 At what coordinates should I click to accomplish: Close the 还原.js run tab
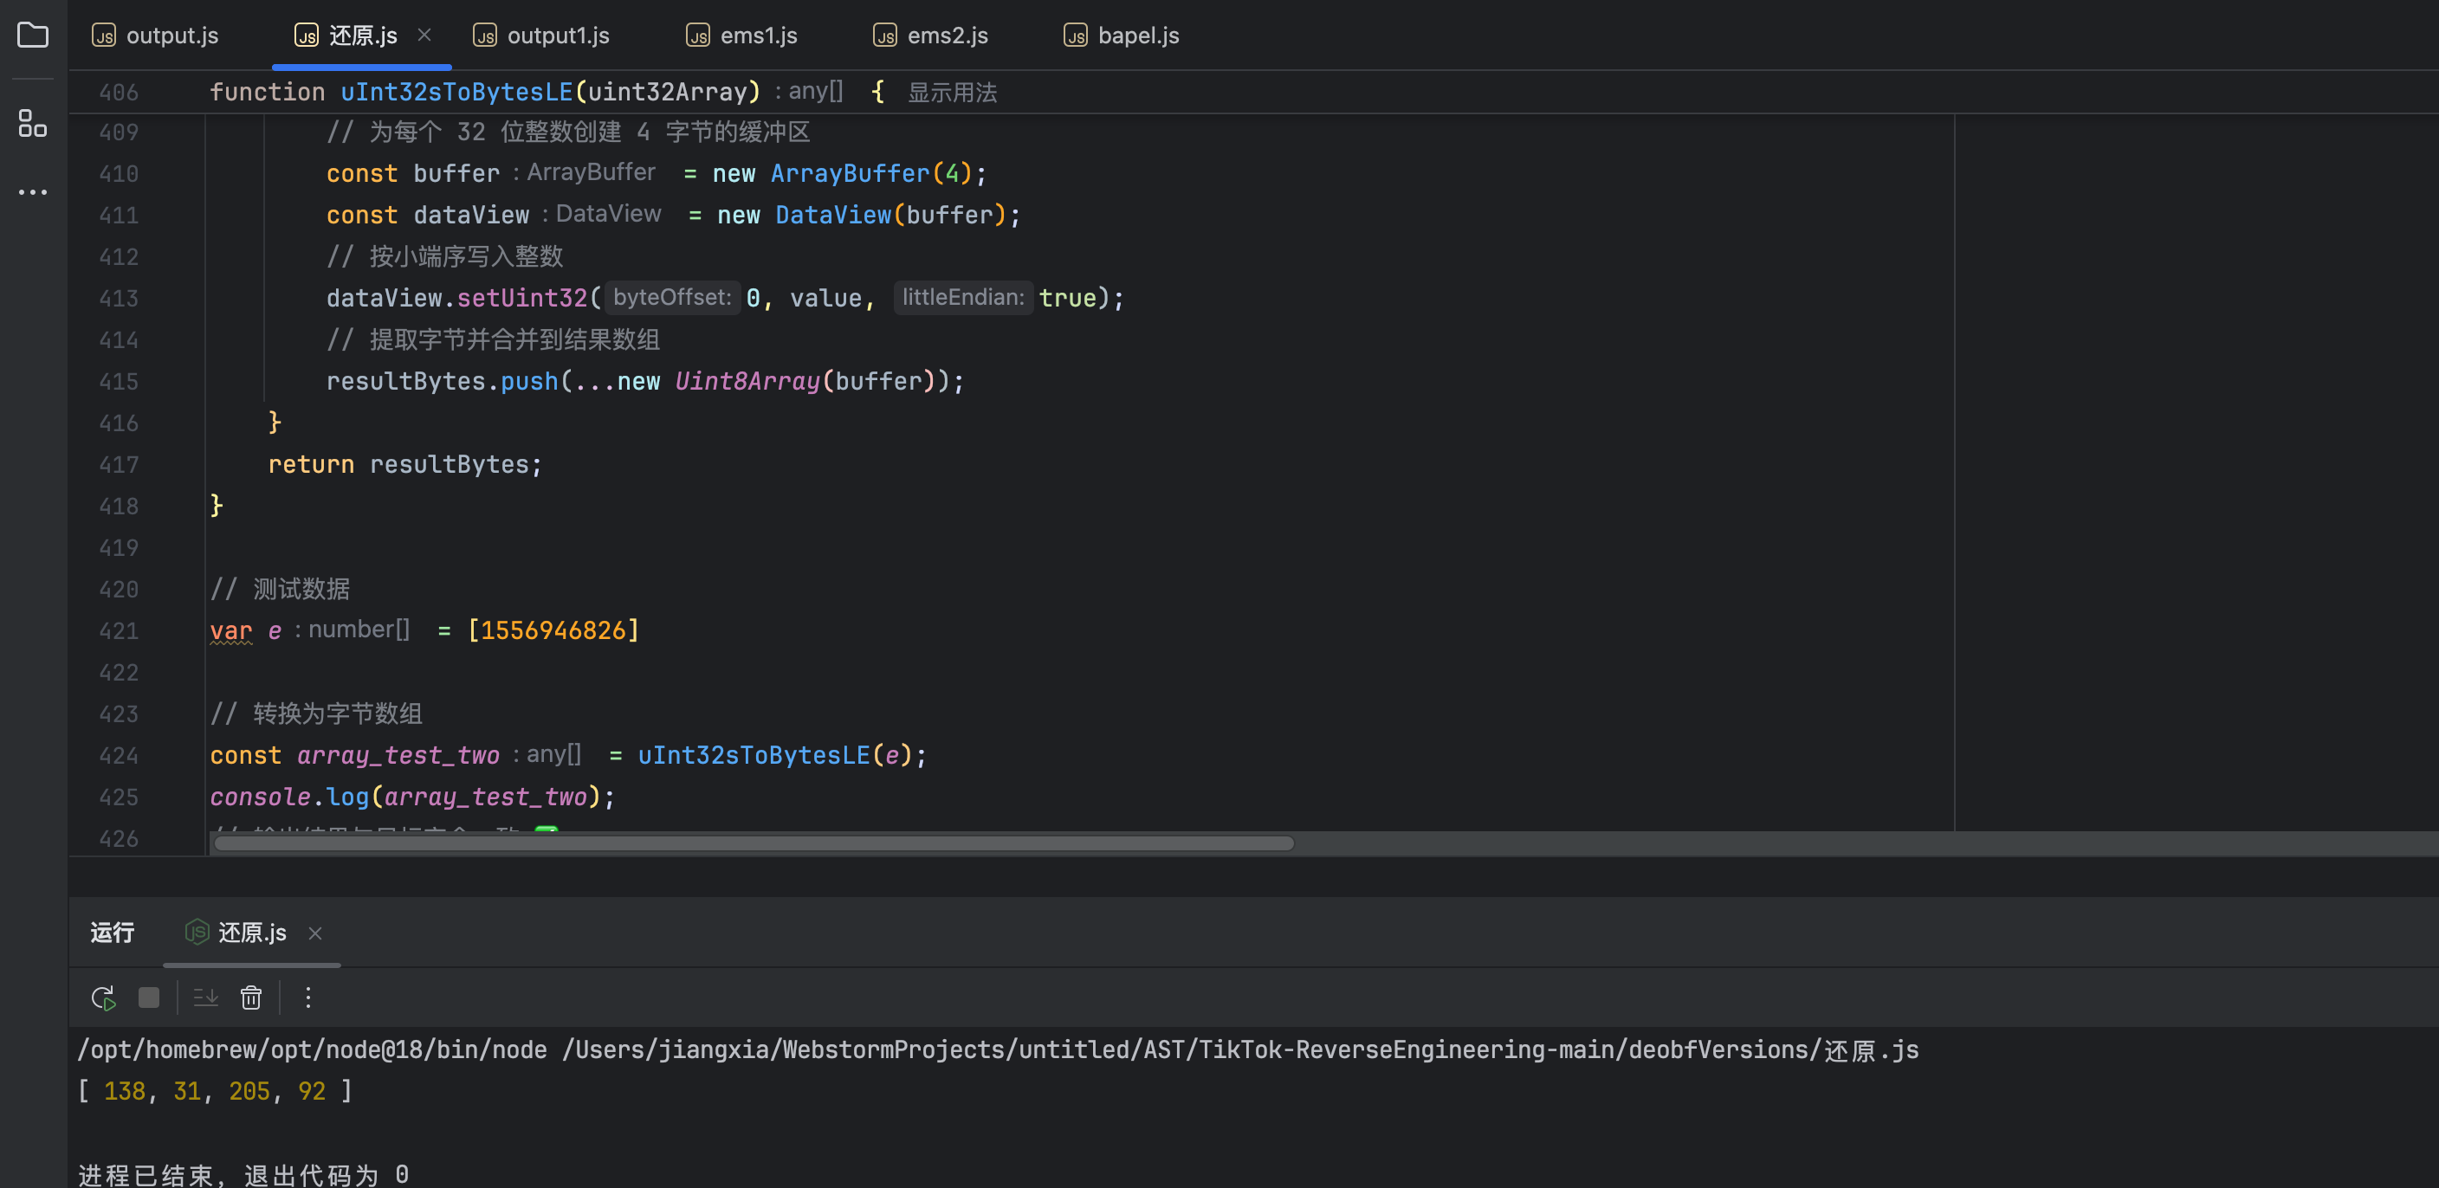[x=315, y=933]
